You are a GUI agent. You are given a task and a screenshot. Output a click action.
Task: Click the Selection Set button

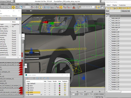pyautogui.click(x=126, y=11)
